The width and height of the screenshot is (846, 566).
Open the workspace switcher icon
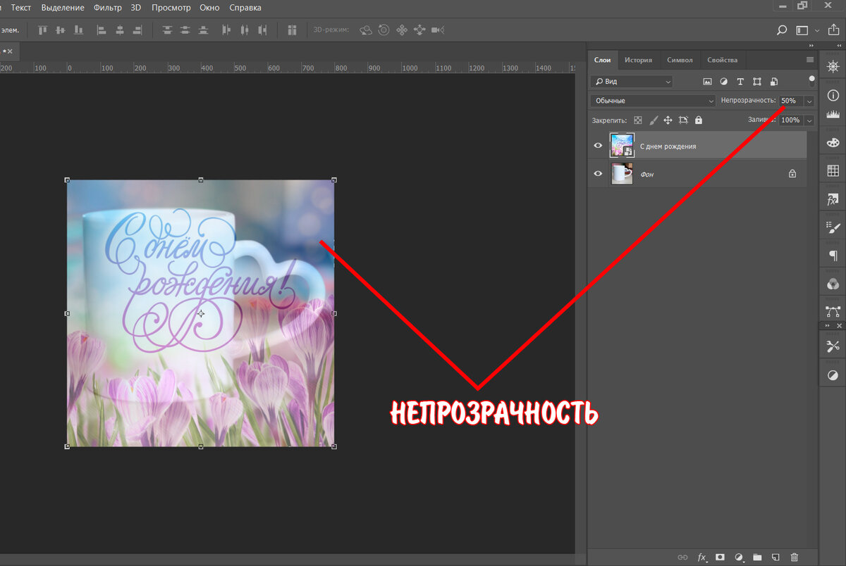(802, 30)
